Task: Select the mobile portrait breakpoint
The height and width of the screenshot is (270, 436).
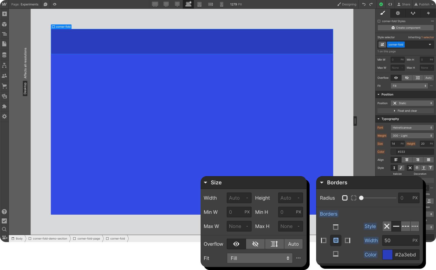Action: [222, 4]
